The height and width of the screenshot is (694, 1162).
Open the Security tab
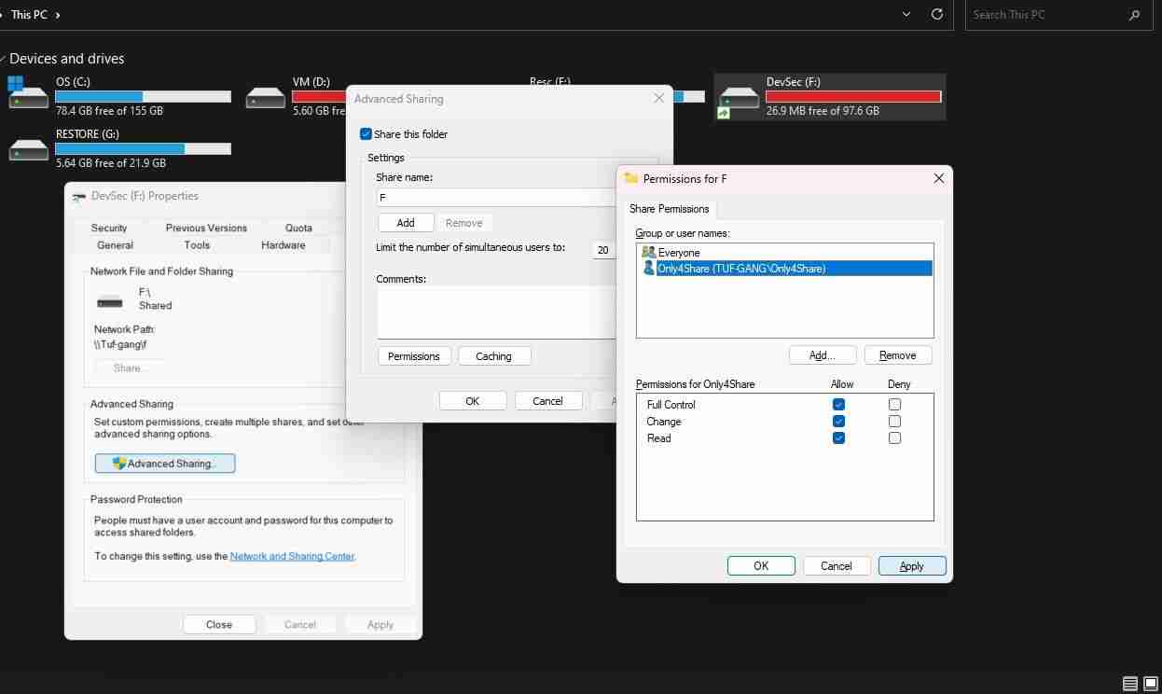[109, 228]
